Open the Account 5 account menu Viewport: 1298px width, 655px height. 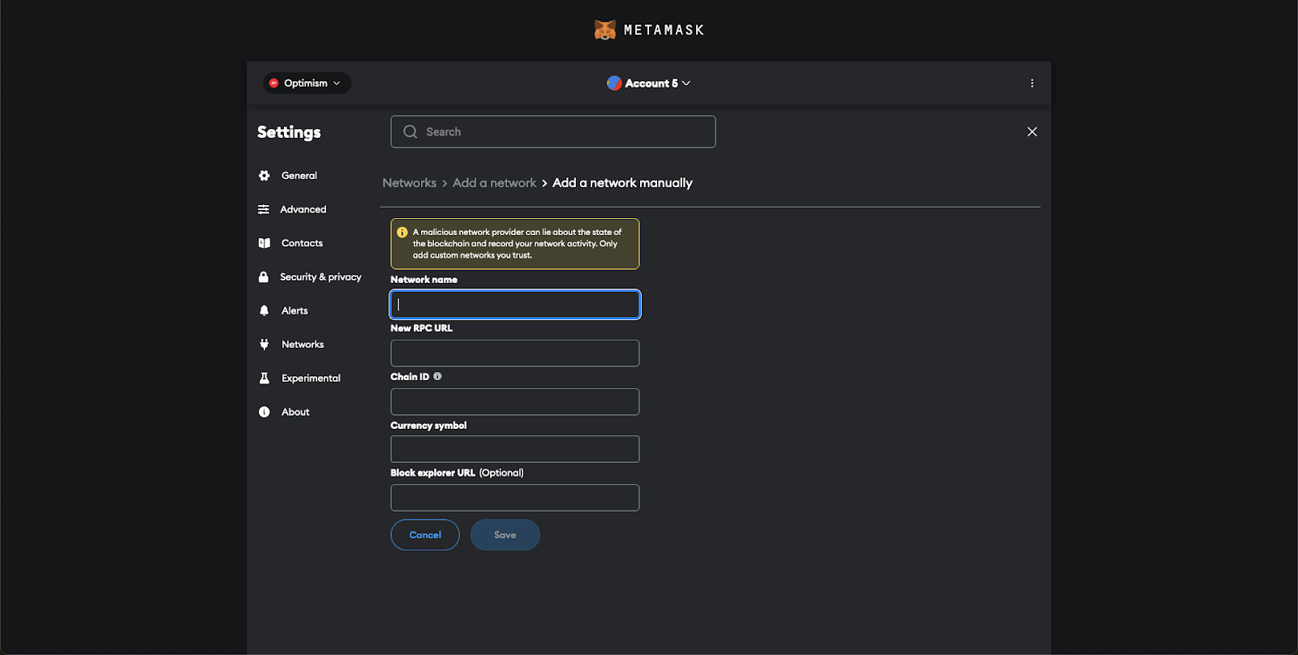click(649, 83)
